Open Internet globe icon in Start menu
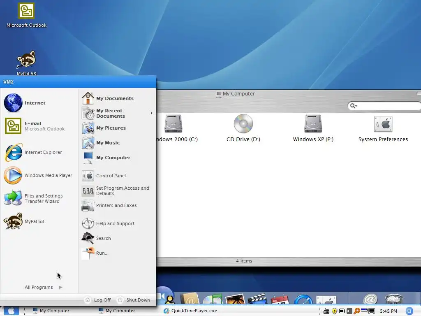 13,102
